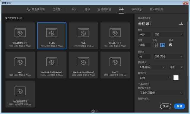The height and width of the screenshot is (114, 190).
Task: Open the 不做色彩管理 color profile dropdown
Action: tap(161, 93)
